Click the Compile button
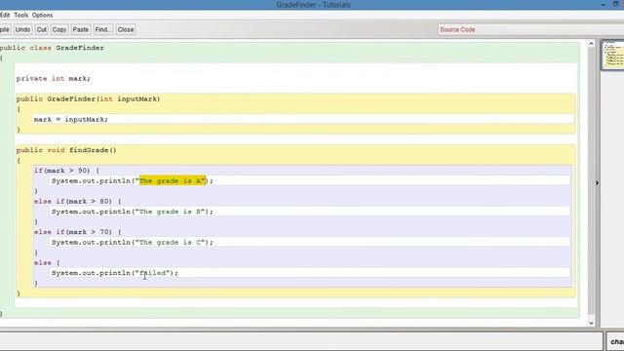 [4, 29]
